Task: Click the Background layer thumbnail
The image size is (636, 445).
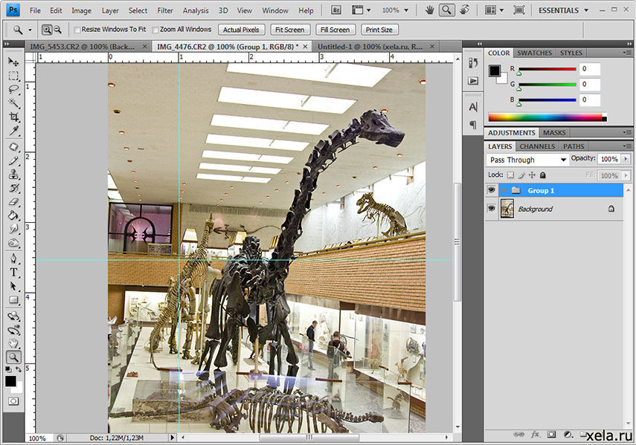Action: click(507, 209)
